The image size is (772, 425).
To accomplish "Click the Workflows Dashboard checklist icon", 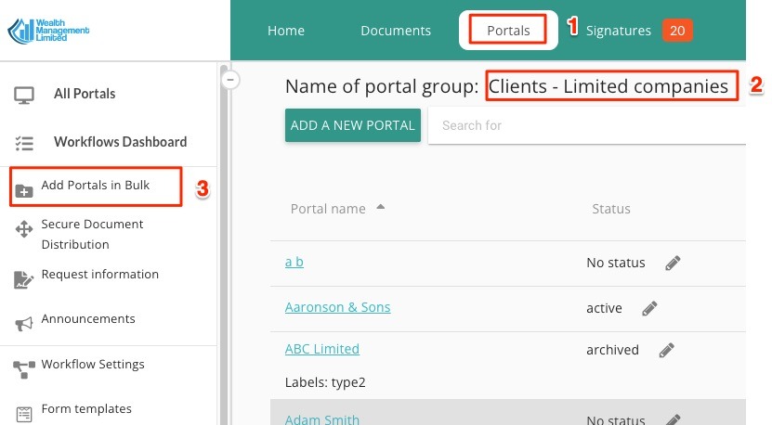I will [25, 143].
